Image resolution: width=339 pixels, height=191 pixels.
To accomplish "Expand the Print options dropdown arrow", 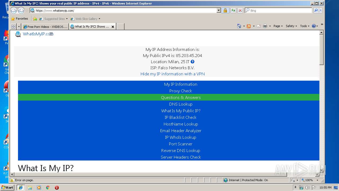I will pos(270,26).
